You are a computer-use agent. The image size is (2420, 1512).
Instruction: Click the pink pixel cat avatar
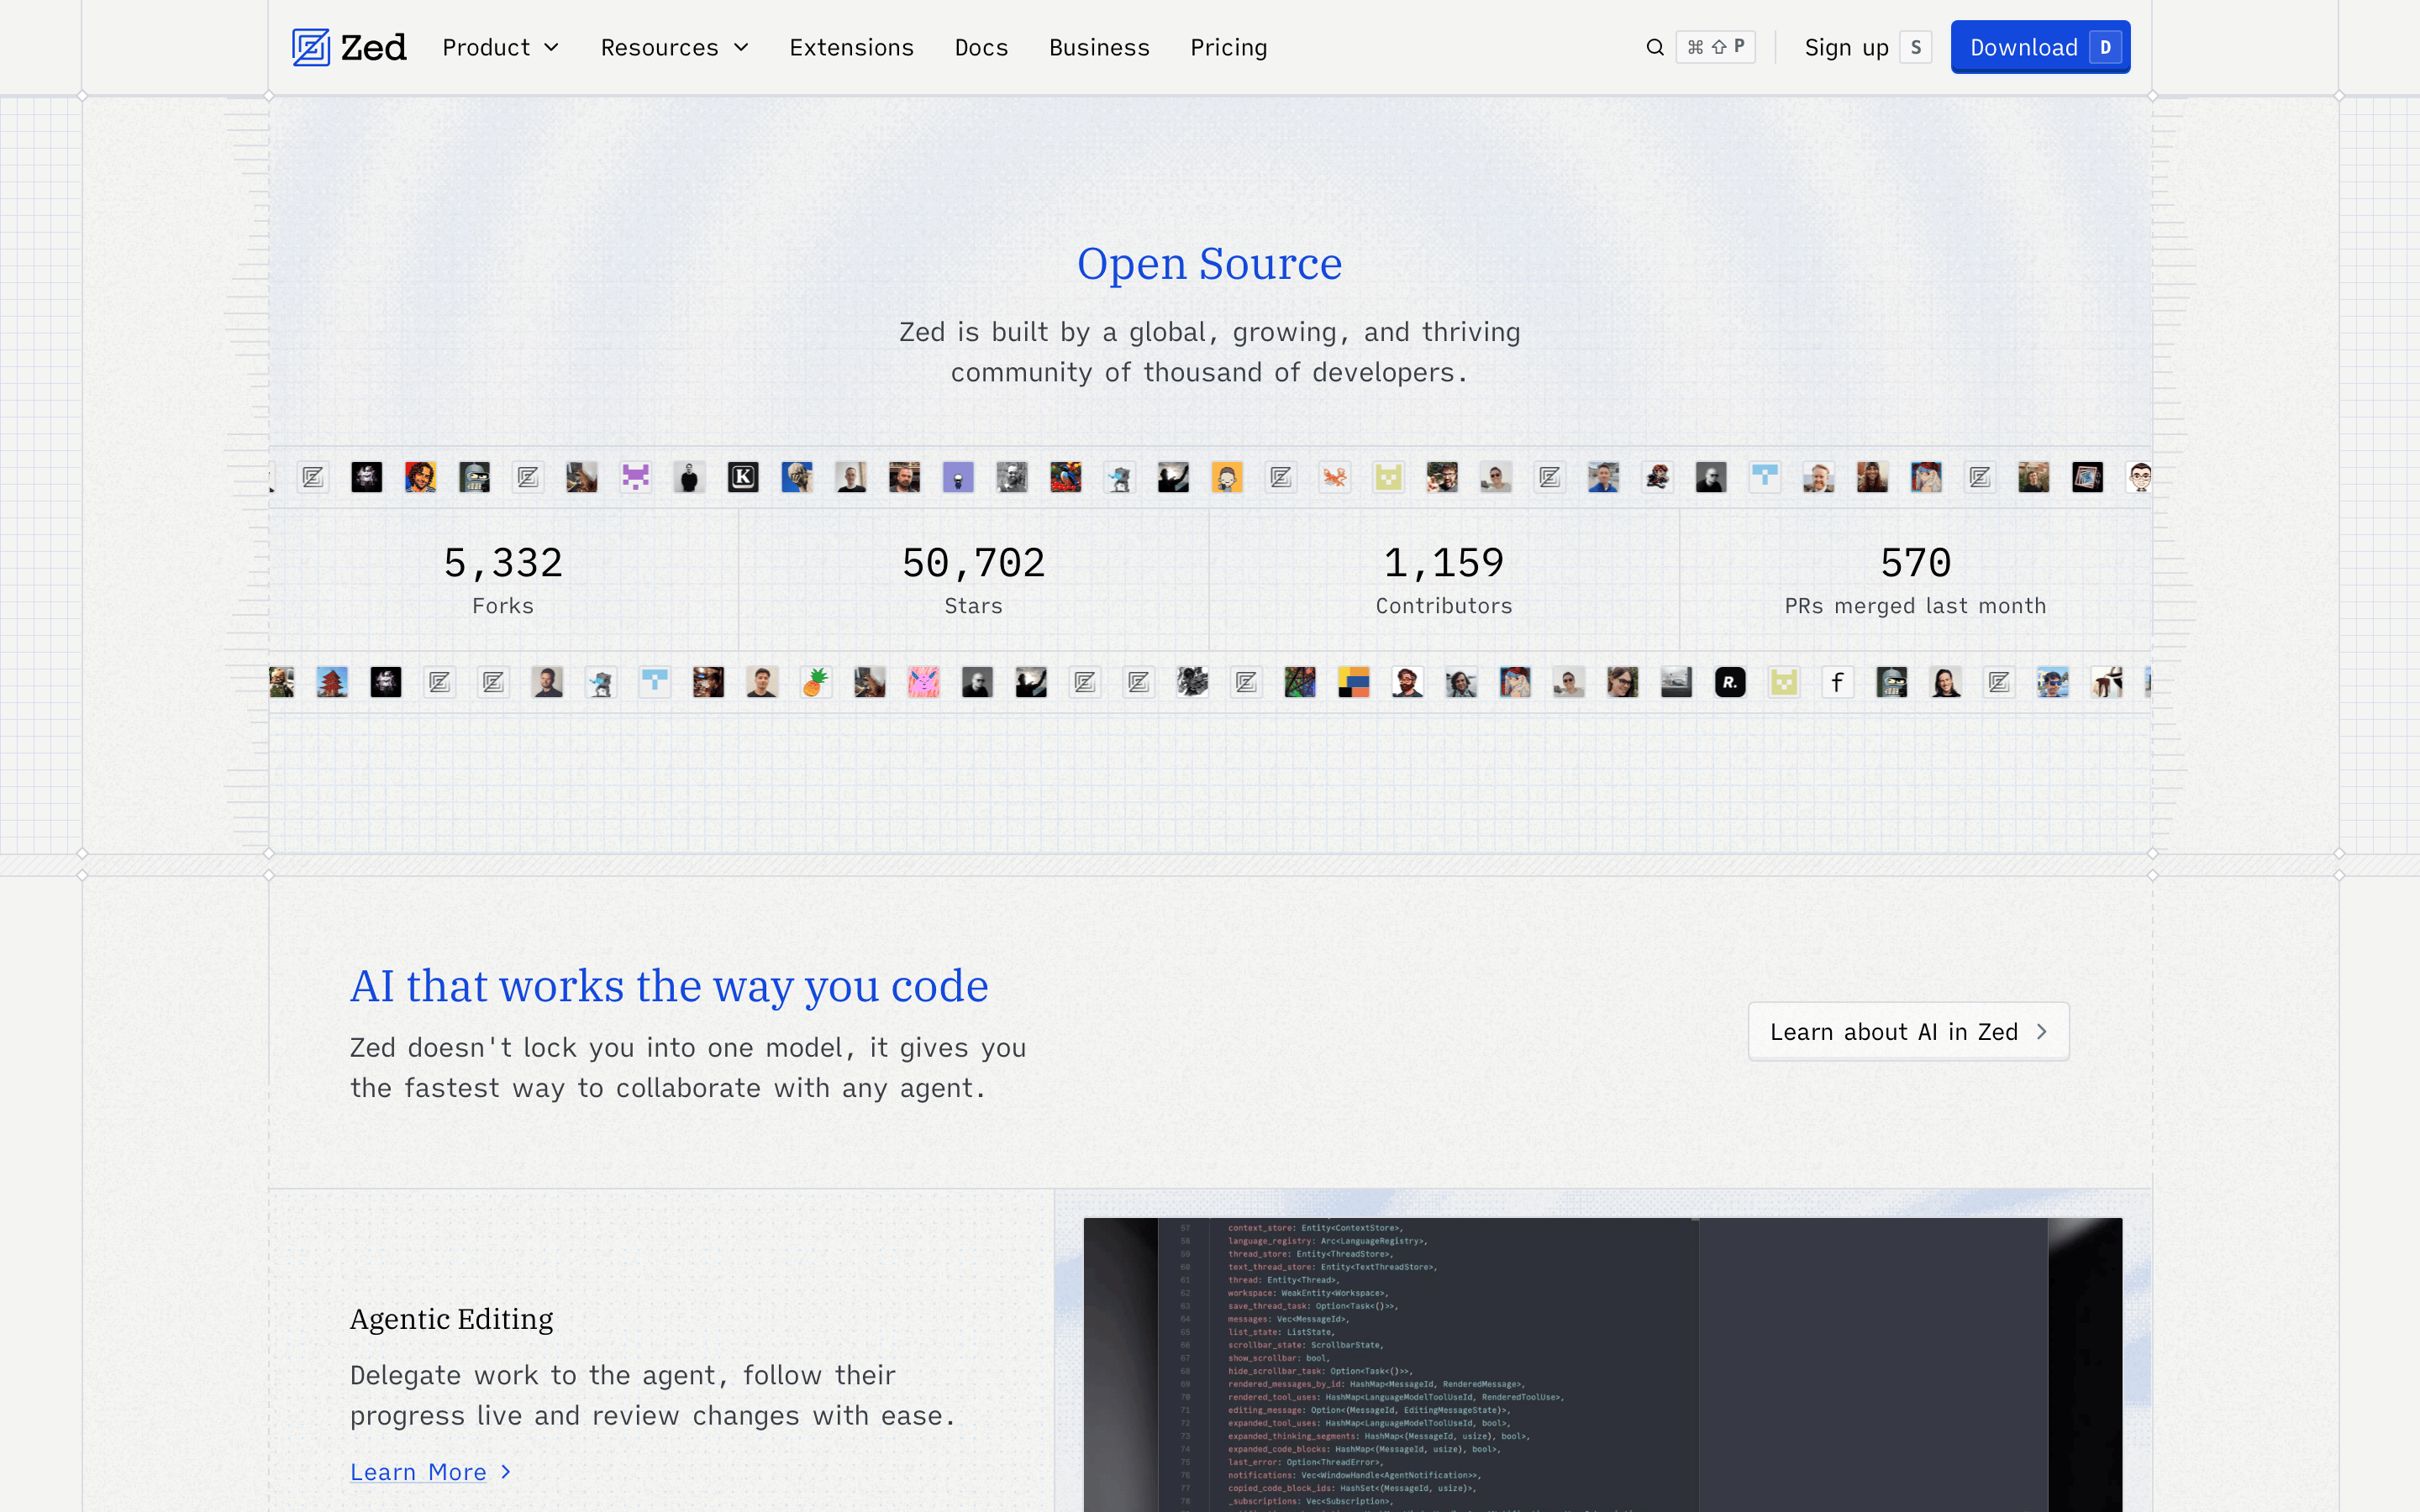coord(923,682)
